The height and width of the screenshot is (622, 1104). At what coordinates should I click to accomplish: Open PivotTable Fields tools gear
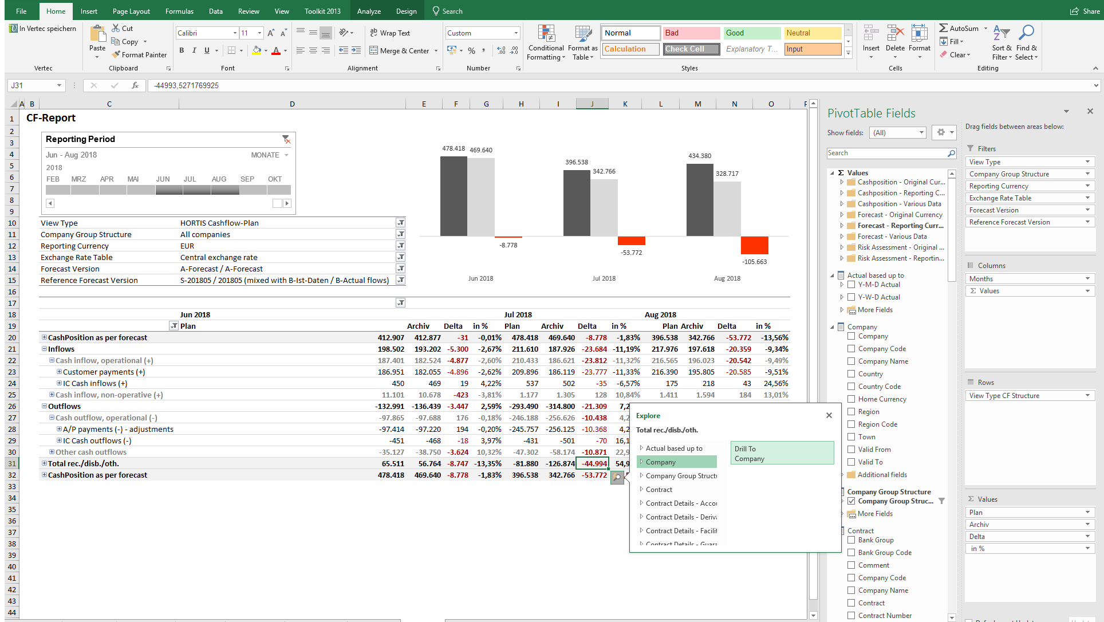944,132
